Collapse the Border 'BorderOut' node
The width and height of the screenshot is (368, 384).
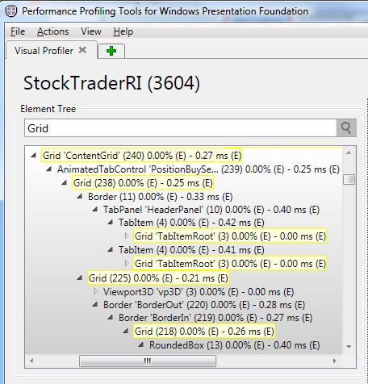(x=95, y=305)
